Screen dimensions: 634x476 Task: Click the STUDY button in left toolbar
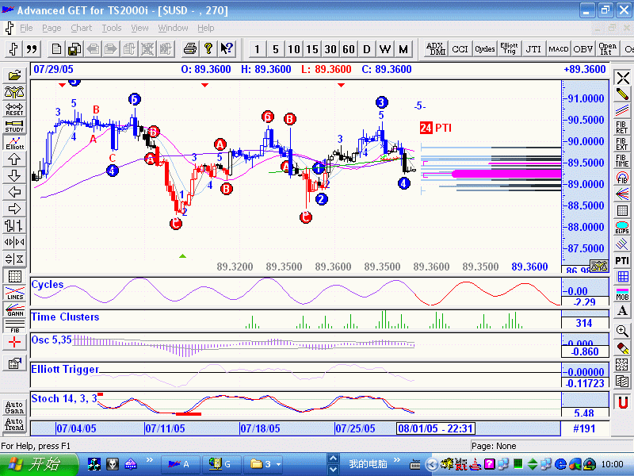(x=14, y=125)
